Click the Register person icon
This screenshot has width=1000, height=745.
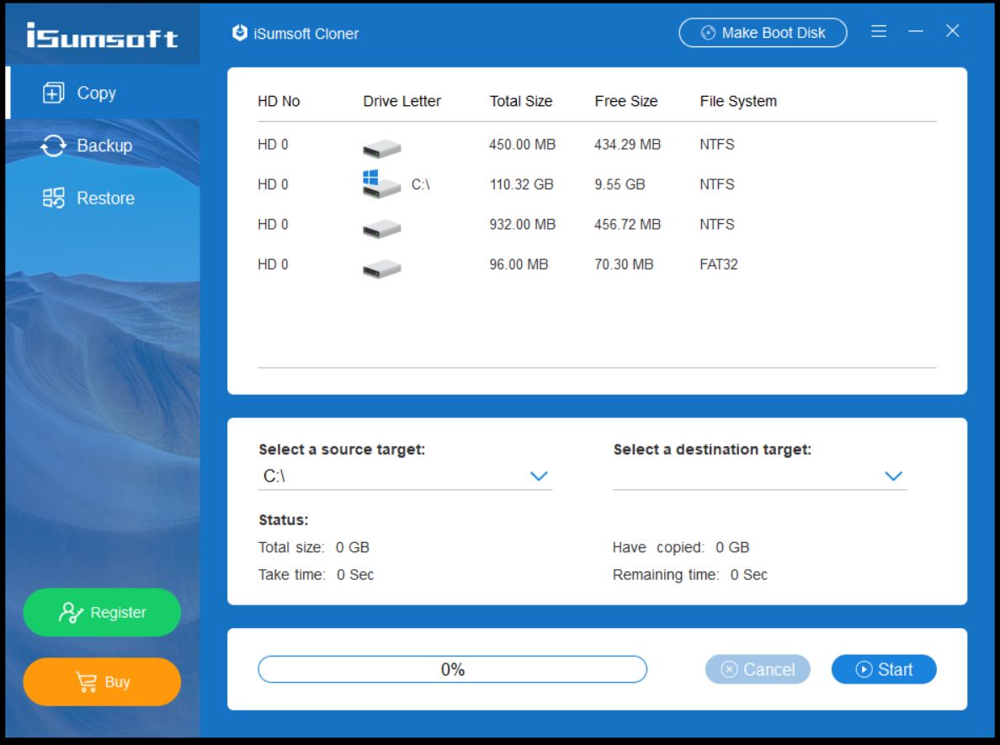[x=69, y=612]
